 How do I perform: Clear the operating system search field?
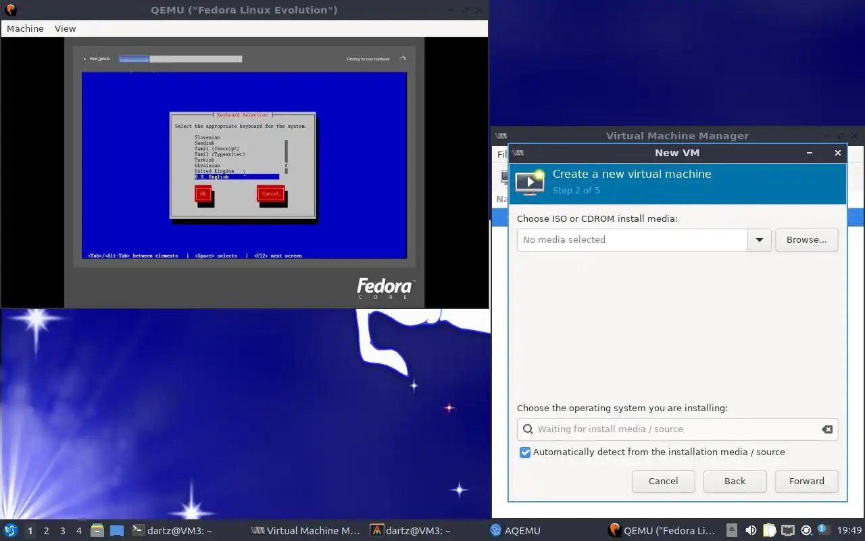826,429
